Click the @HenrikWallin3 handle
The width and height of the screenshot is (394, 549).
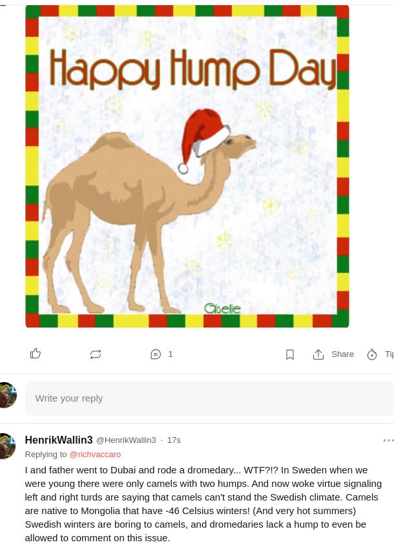[x=126, y=440]
